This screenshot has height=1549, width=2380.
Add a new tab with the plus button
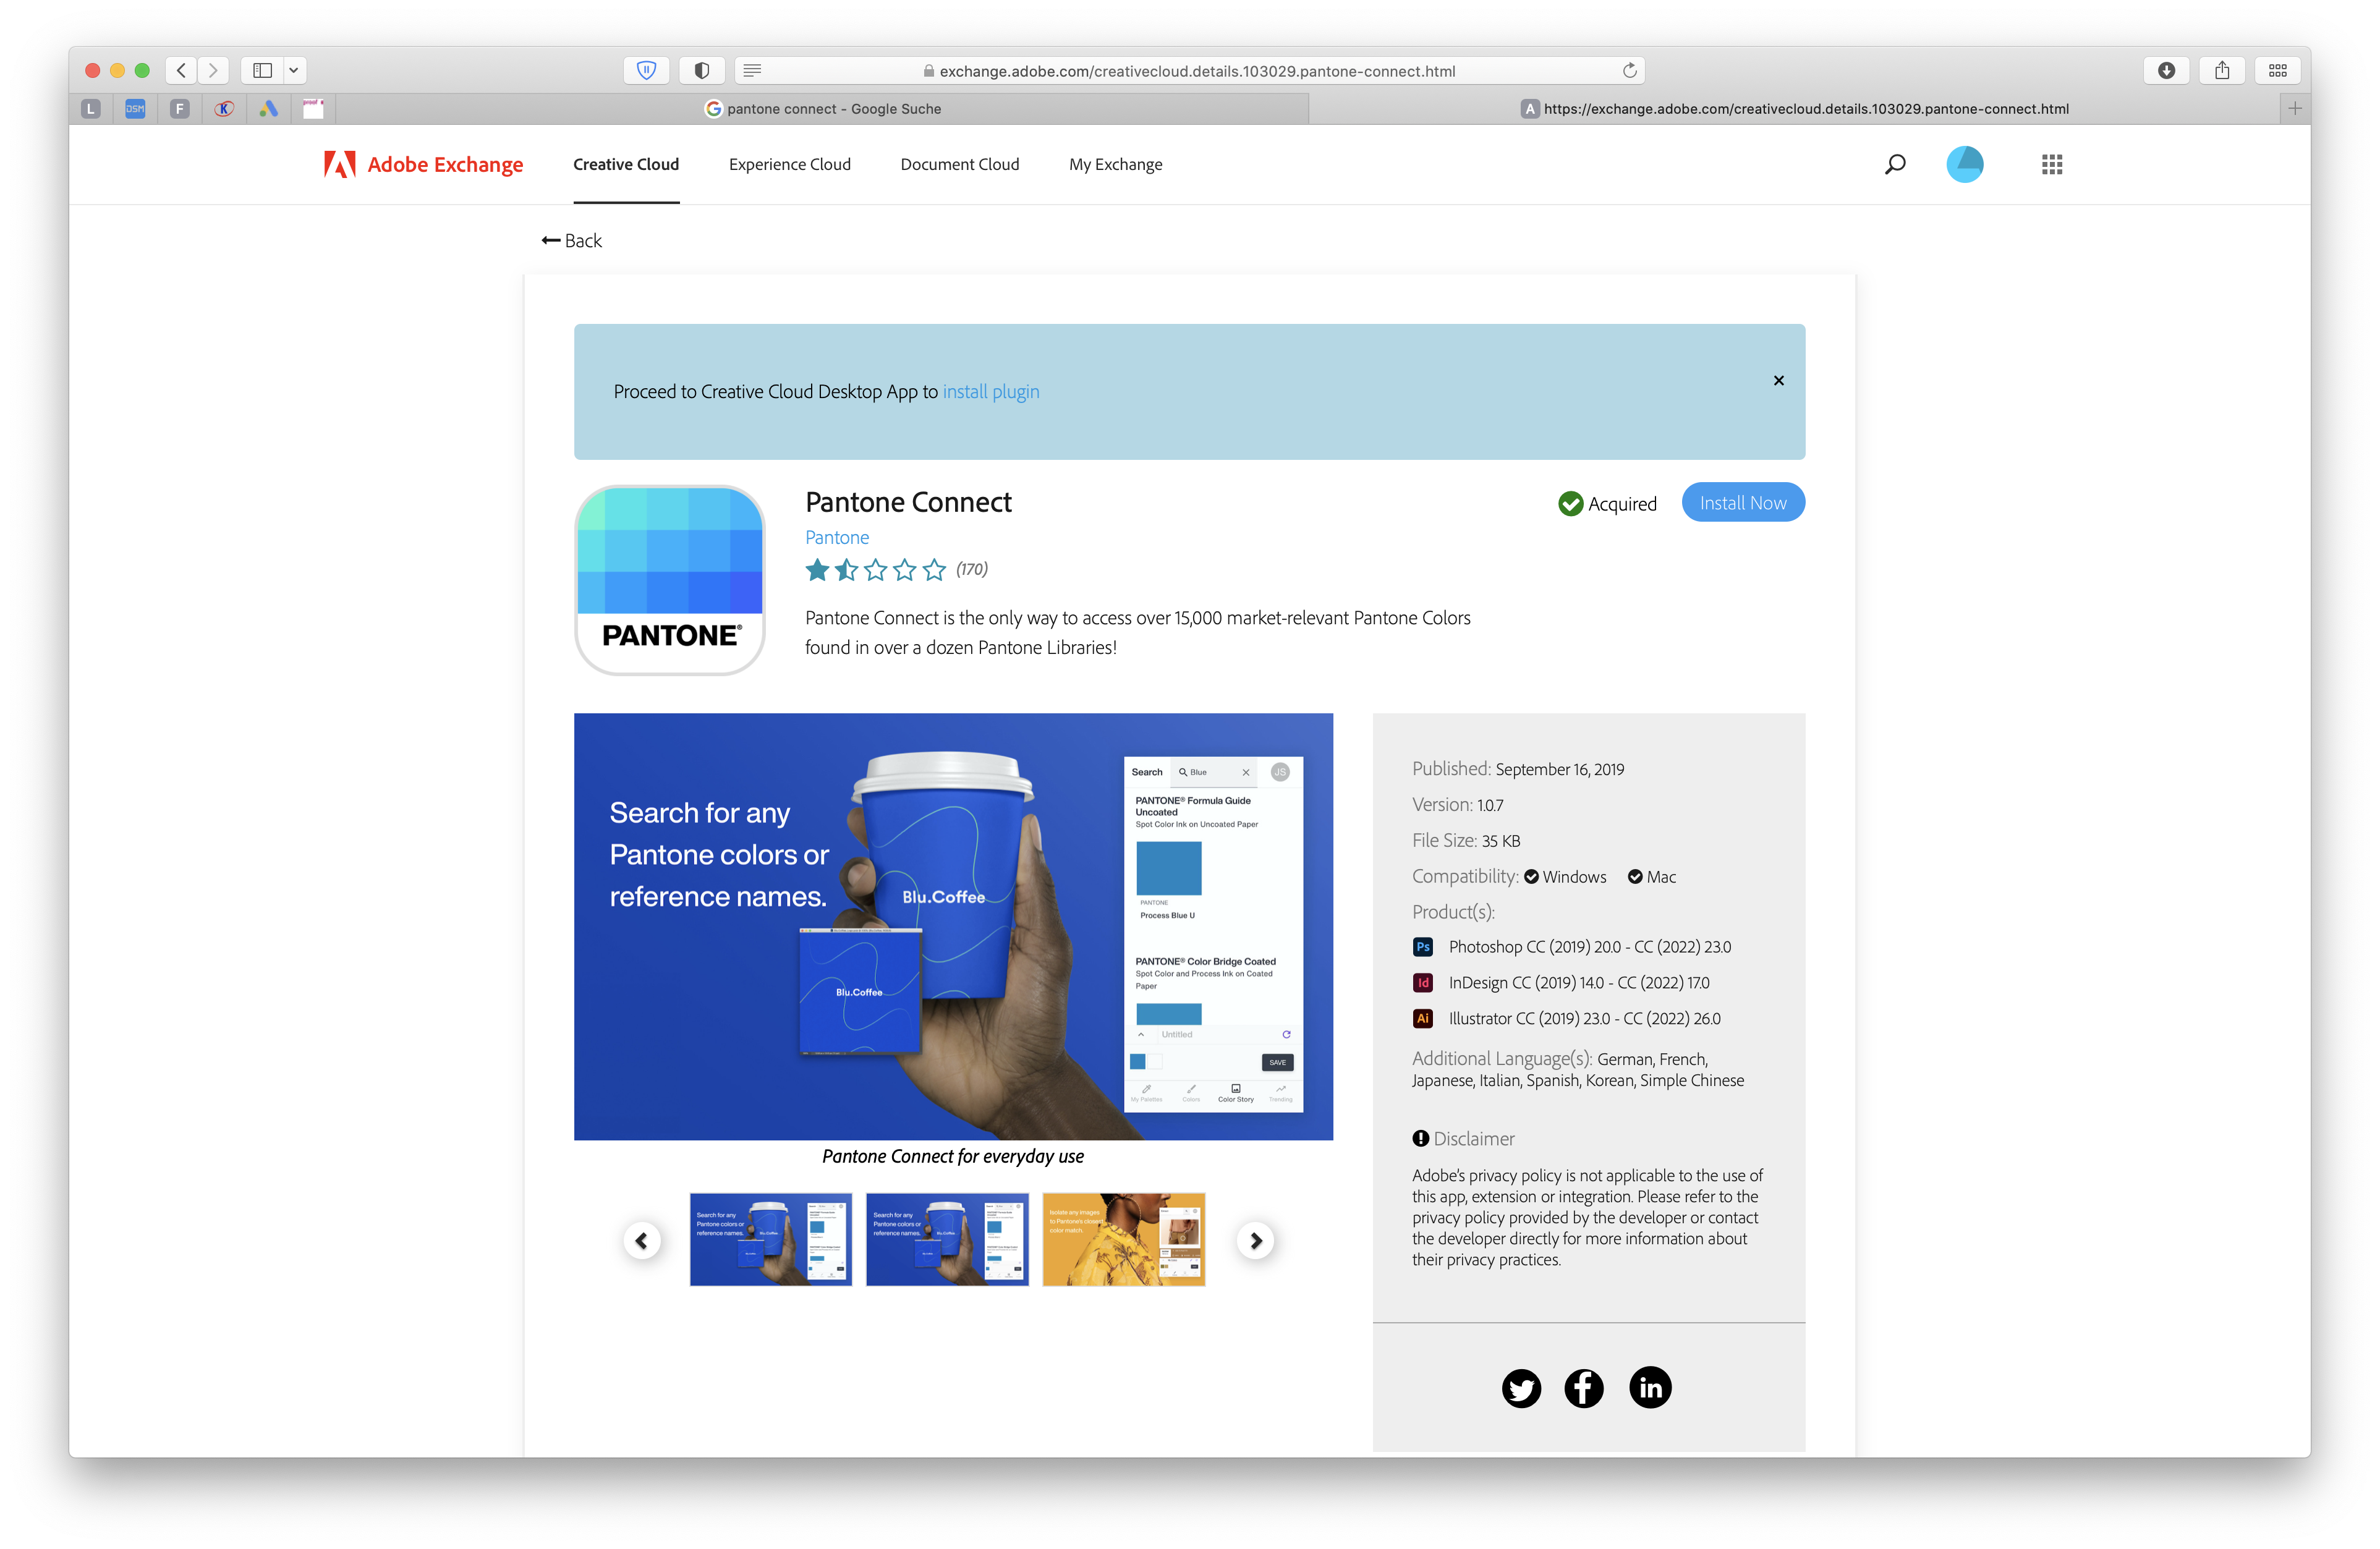point(2294,108)
